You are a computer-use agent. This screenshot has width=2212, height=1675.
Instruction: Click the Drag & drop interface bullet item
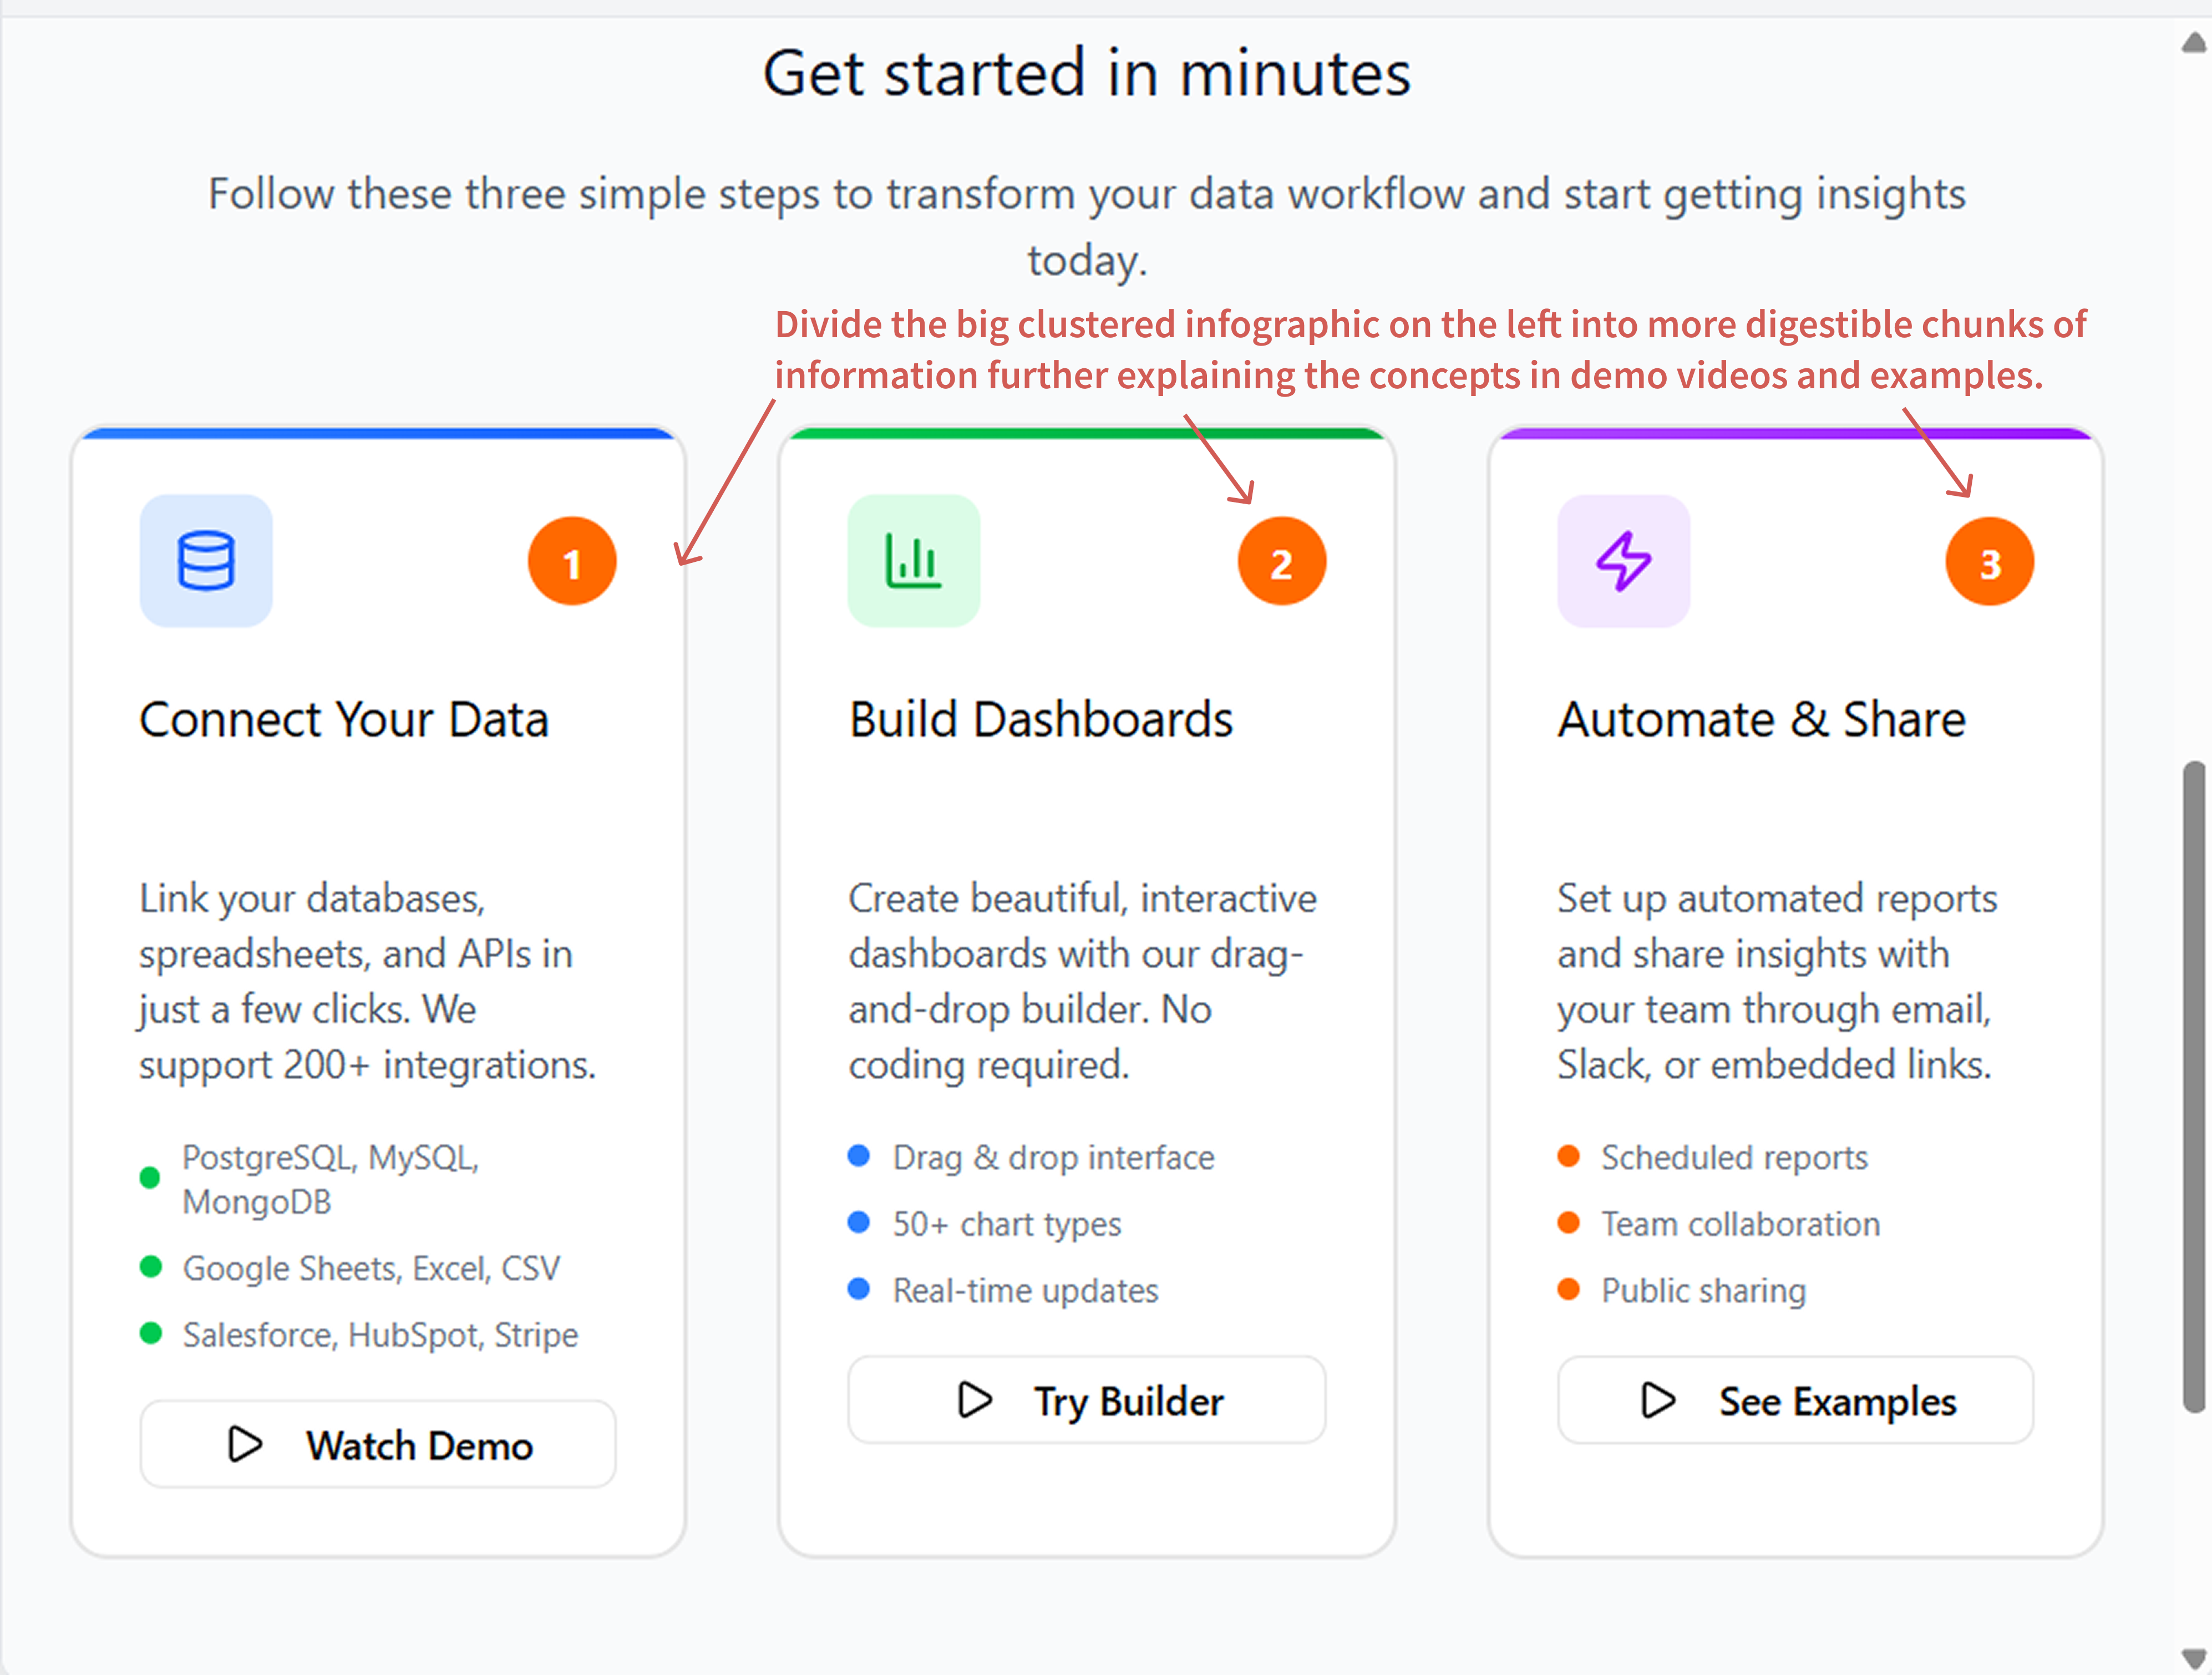coord(1031,1157)
